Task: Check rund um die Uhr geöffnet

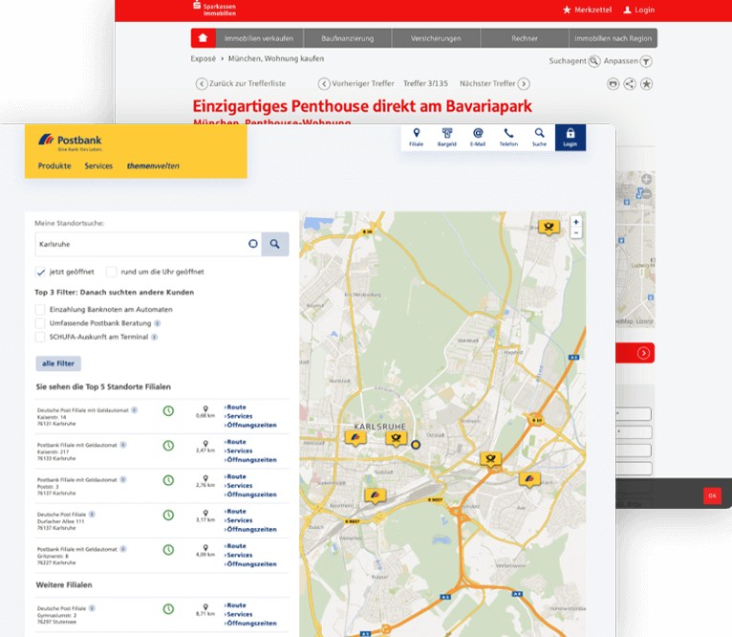Action: pos(112,272)
